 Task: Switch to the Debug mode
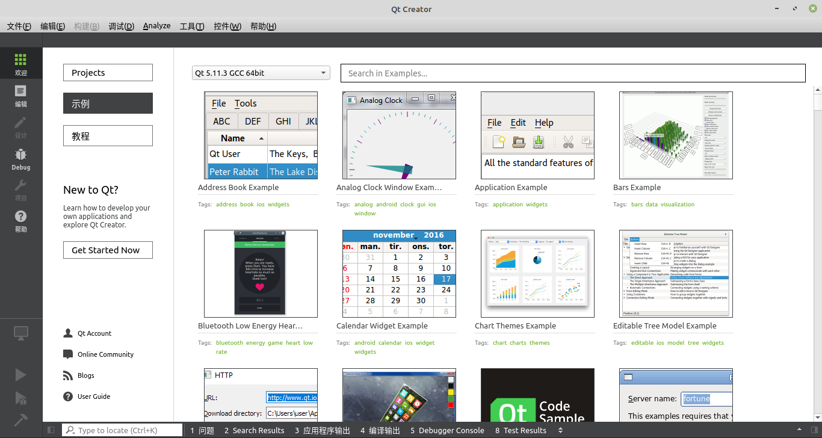(21, 159)
